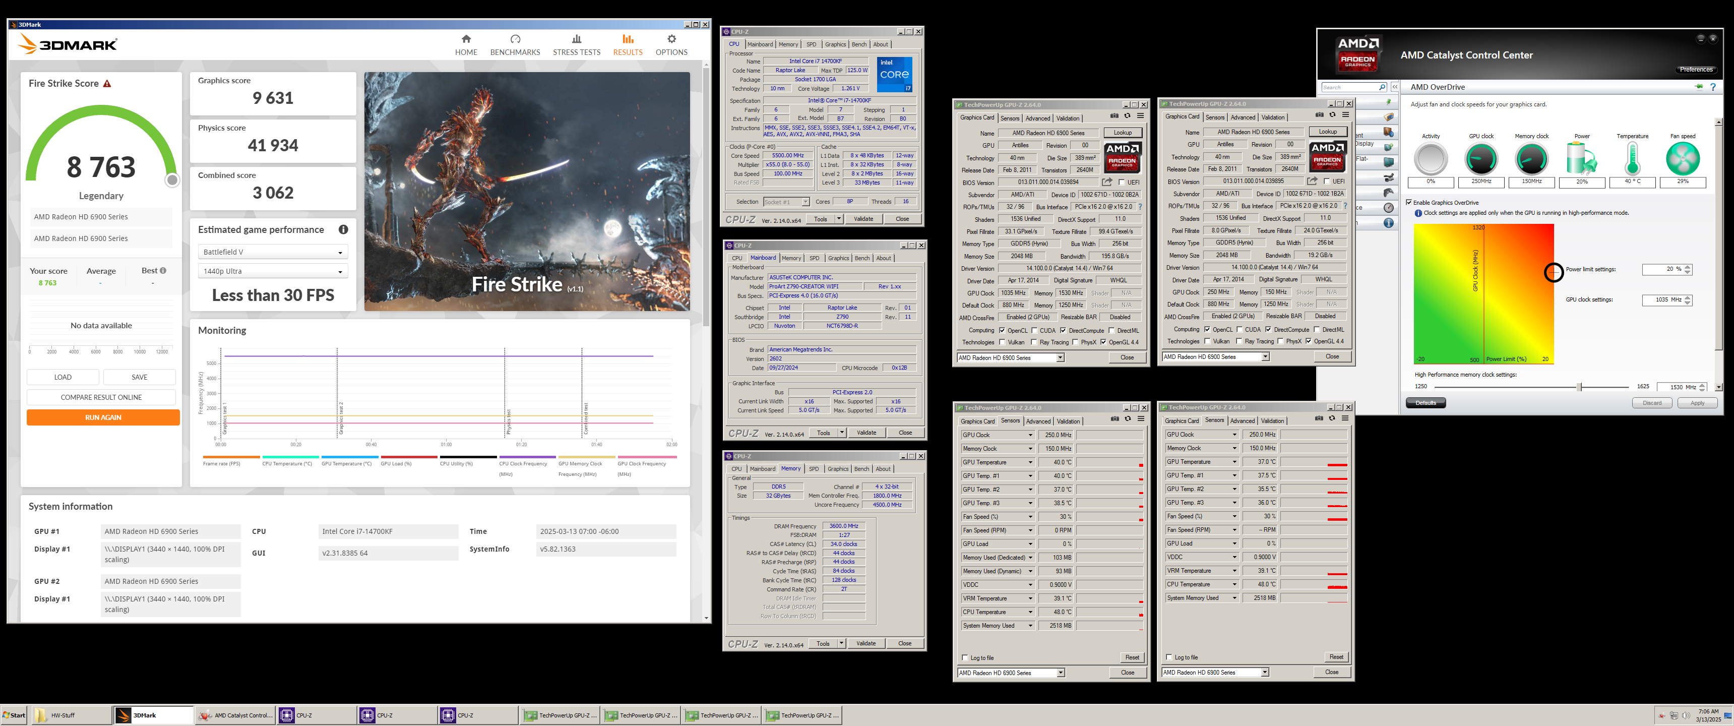
Task: Take screenshot in GPU-Z window showing 1035 MHz clock
Action: tap(1114, 116)
